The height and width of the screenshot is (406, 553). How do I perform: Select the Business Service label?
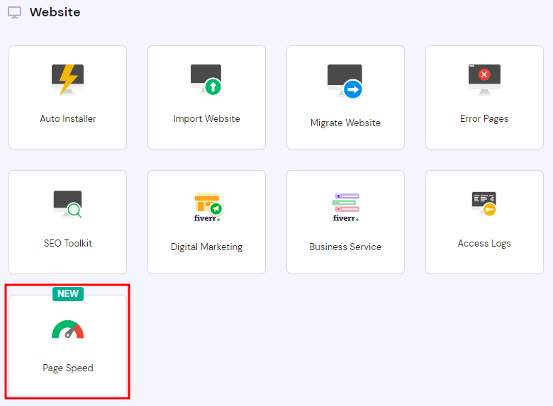(345, 247)
